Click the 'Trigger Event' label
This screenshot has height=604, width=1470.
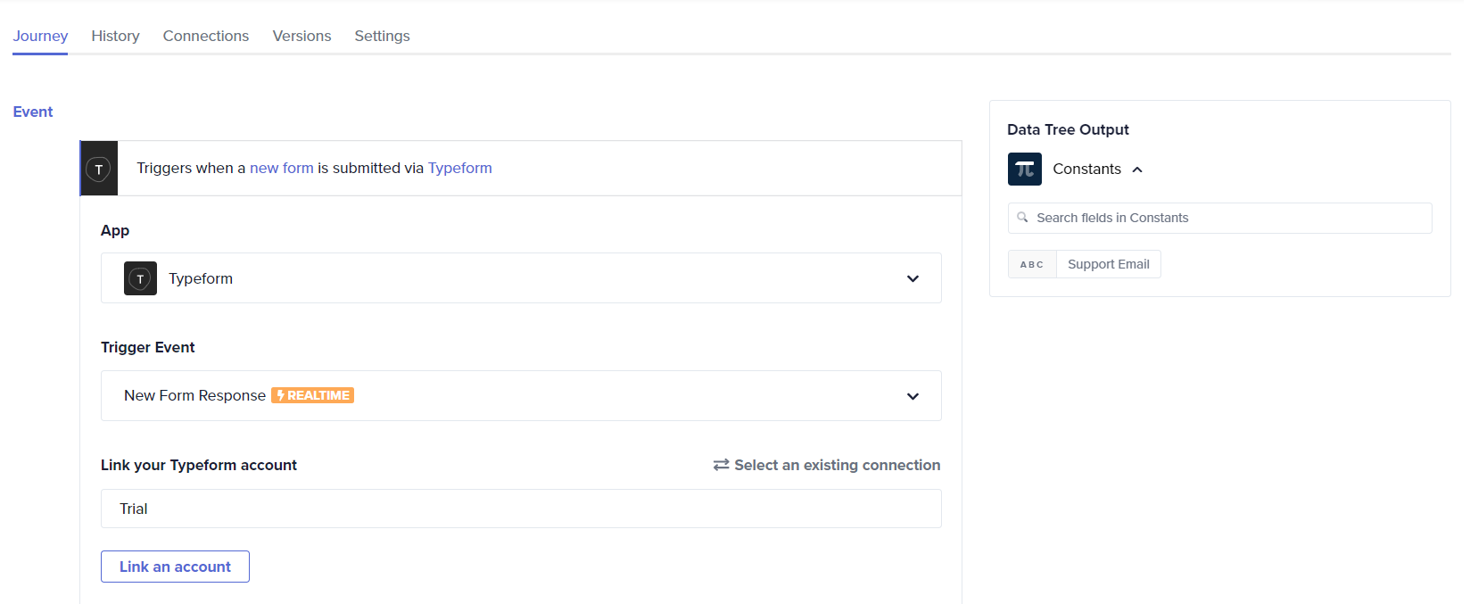[x=148, y=347]
